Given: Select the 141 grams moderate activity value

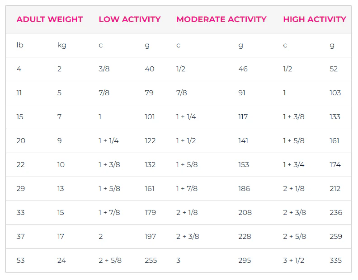Looking at the screenshot, I should point(243,141).
